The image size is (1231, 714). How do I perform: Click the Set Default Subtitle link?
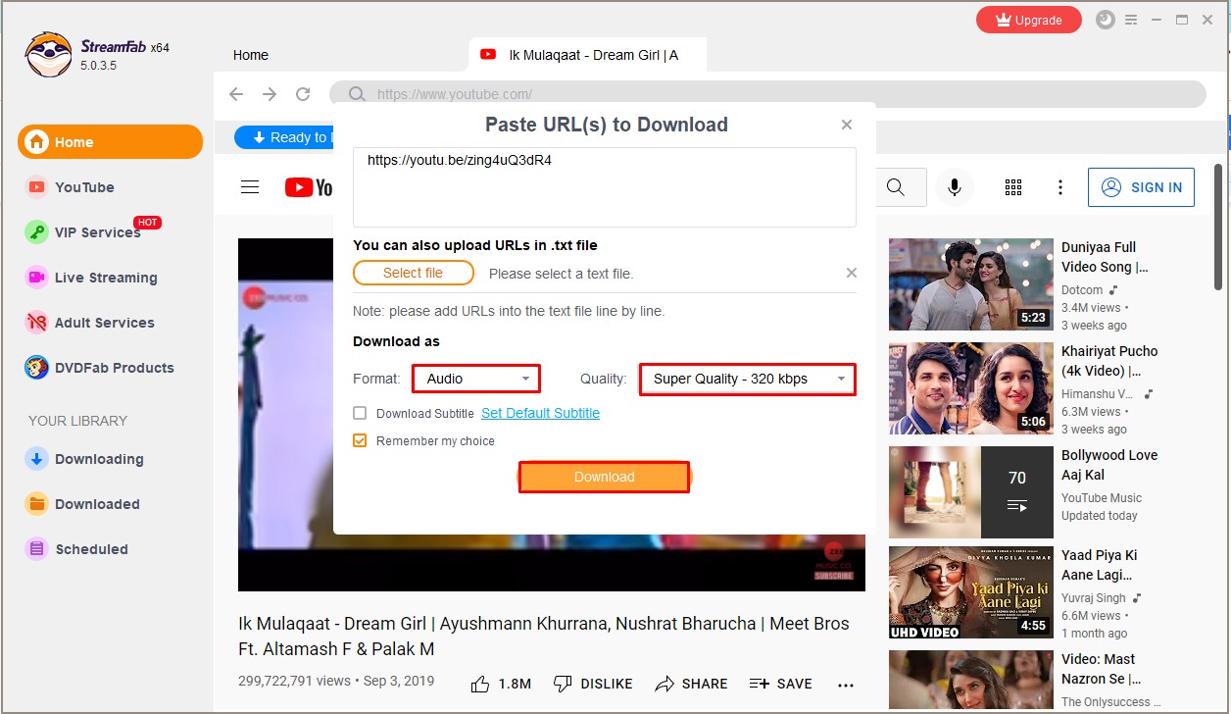tap(540, 413)
